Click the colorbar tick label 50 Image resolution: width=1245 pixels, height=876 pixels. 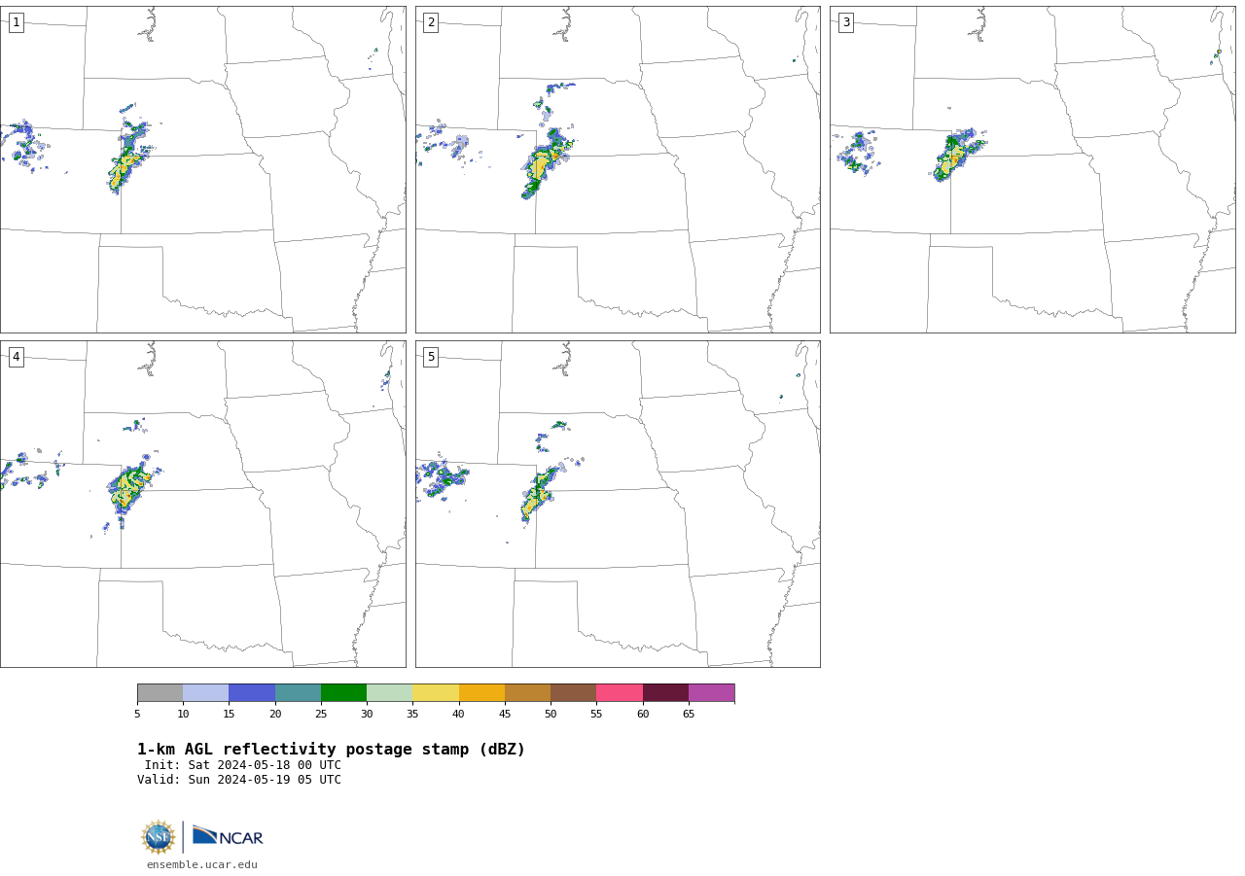pyautogui.click(x=551, y=714)
